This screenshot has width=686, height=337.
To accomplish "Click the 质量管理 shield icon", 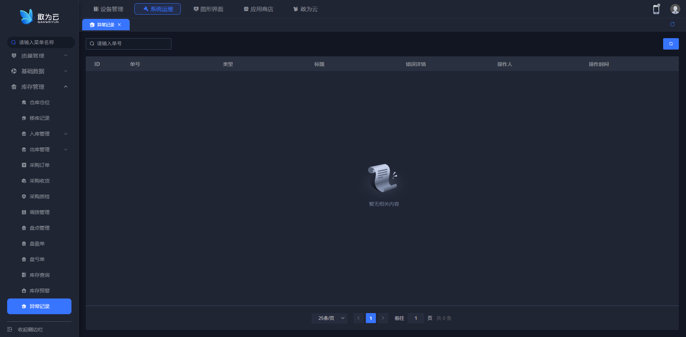I will [x=14, y=56].
